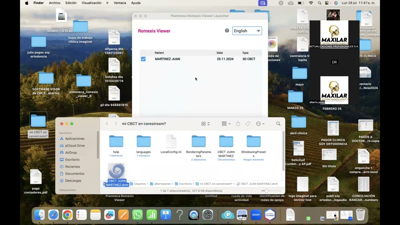Click the Finder window vertical scrollbar
The height and width of the screenshot is (225, 400).
tap(283, 151)
